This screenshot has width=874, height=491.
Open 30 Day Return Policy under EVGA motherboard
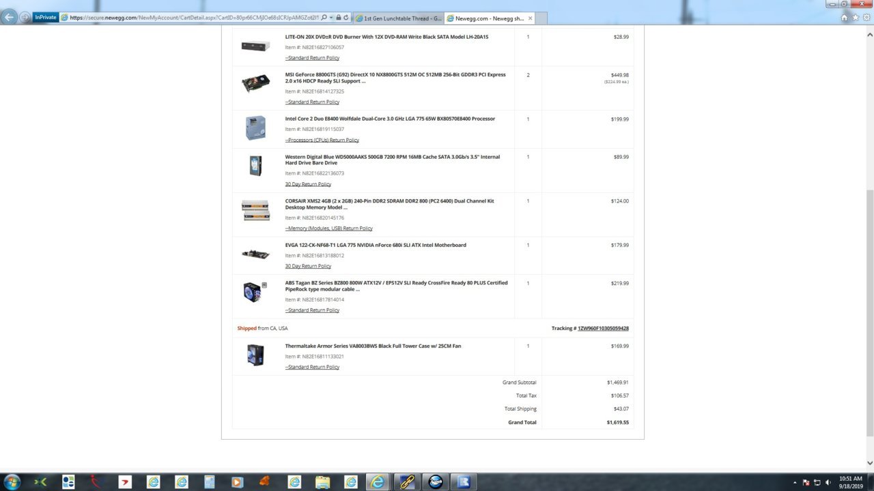point(308,266)
